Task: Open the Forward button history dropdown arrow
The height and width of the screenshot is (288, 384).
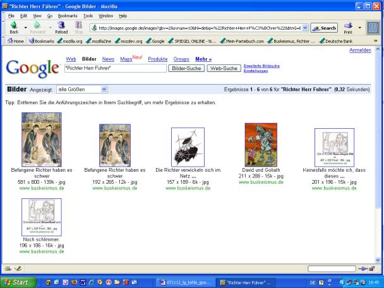Action: pyautogui.click(x=50, y=28)
